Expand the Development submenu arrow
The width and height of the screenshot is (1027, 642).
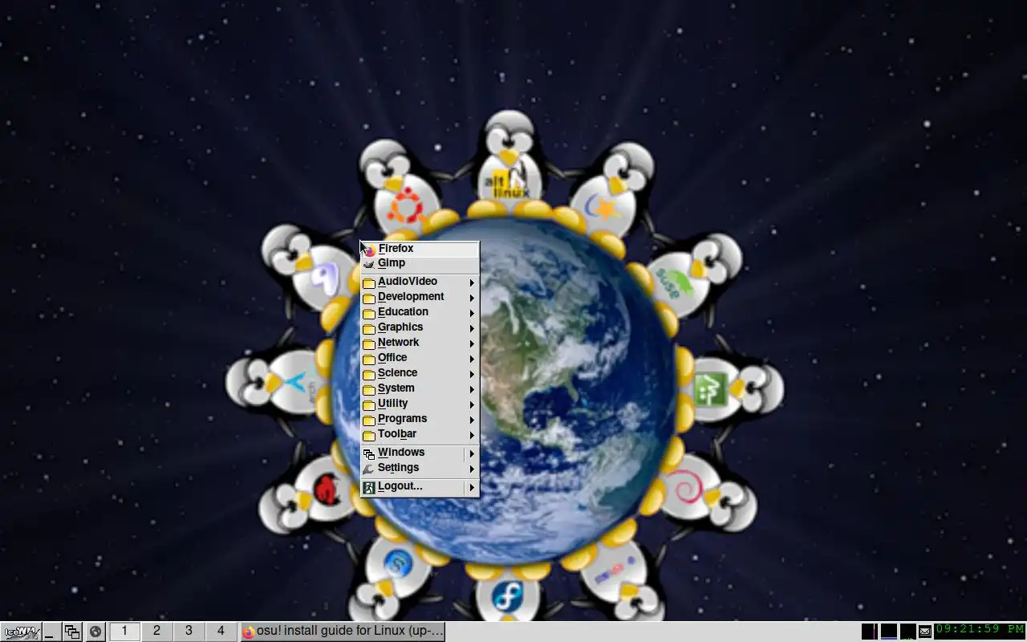click(473, 298)
